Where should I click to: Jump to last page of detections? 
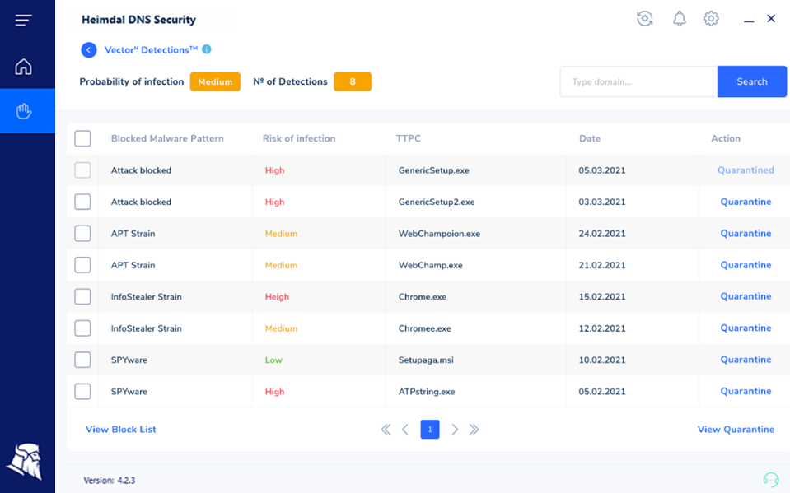474,429
